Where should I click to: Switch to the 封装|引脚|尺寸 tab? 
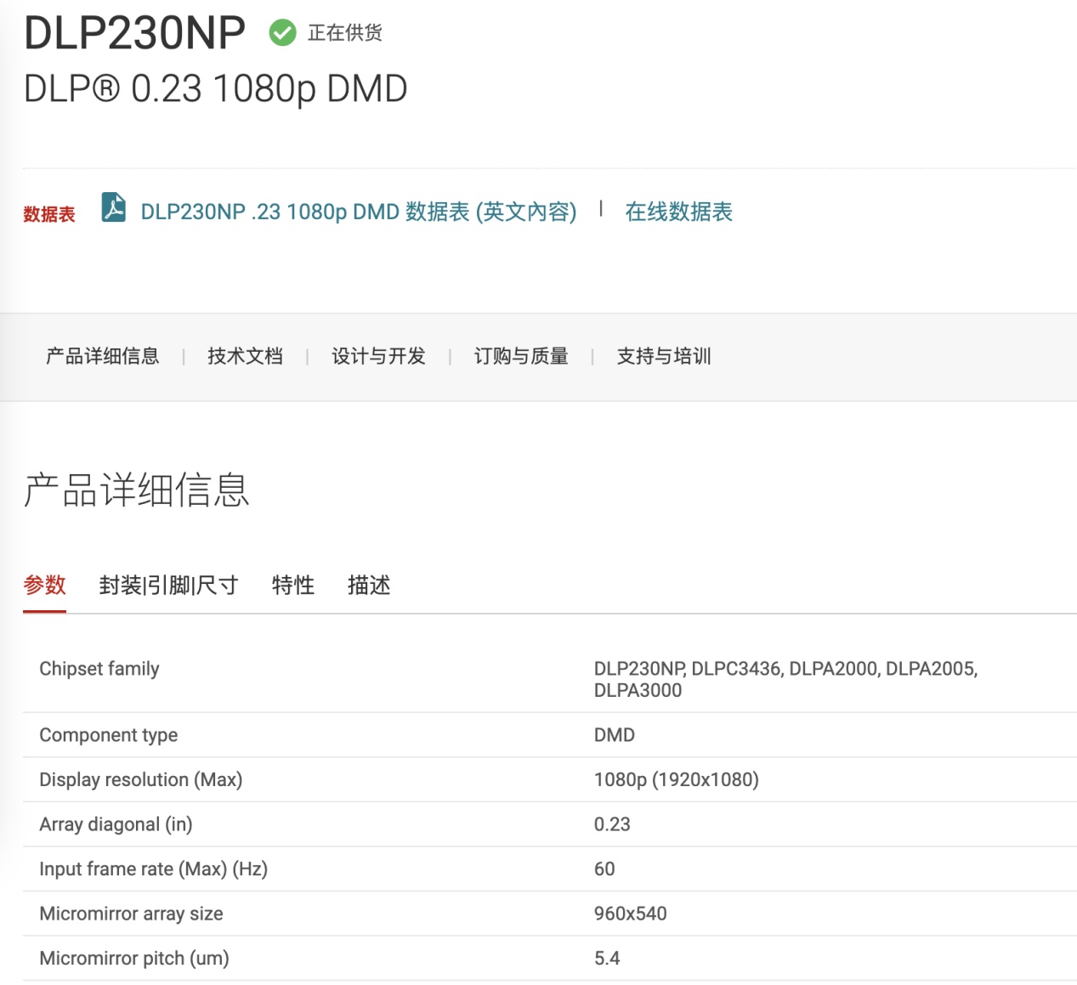coord(167,585)
